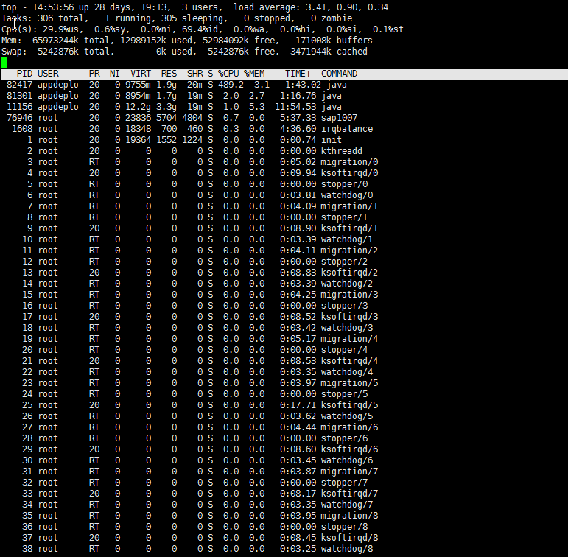The height and width of the screenshot is (557, 568).
Task: Click the 11:54.53 time of PID 11156
Action: coord(295,107)
